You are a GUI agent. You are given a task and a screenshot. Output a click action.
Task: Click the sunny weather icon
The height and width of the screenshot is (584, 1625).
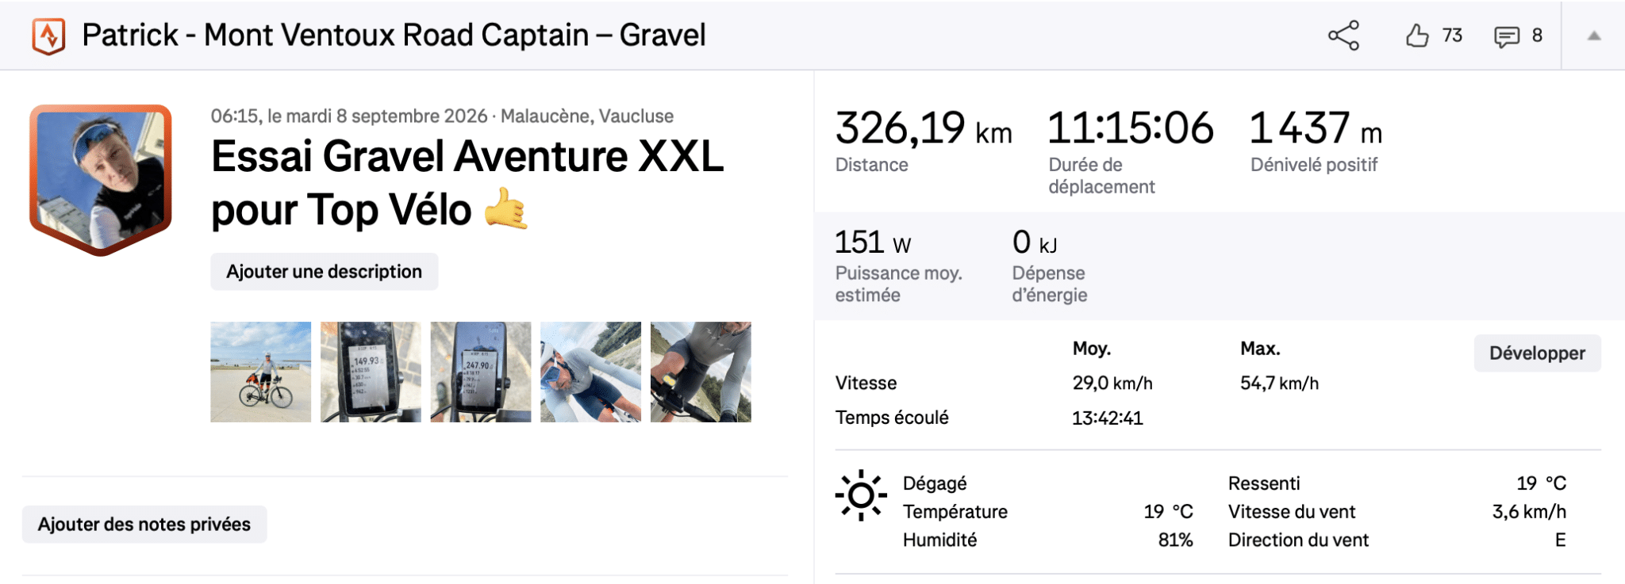(x=861, y=496)
